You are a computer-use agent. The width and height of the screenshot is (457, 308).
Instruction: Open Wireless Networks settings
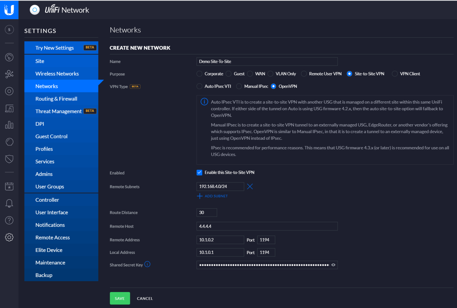pos(61,74)
